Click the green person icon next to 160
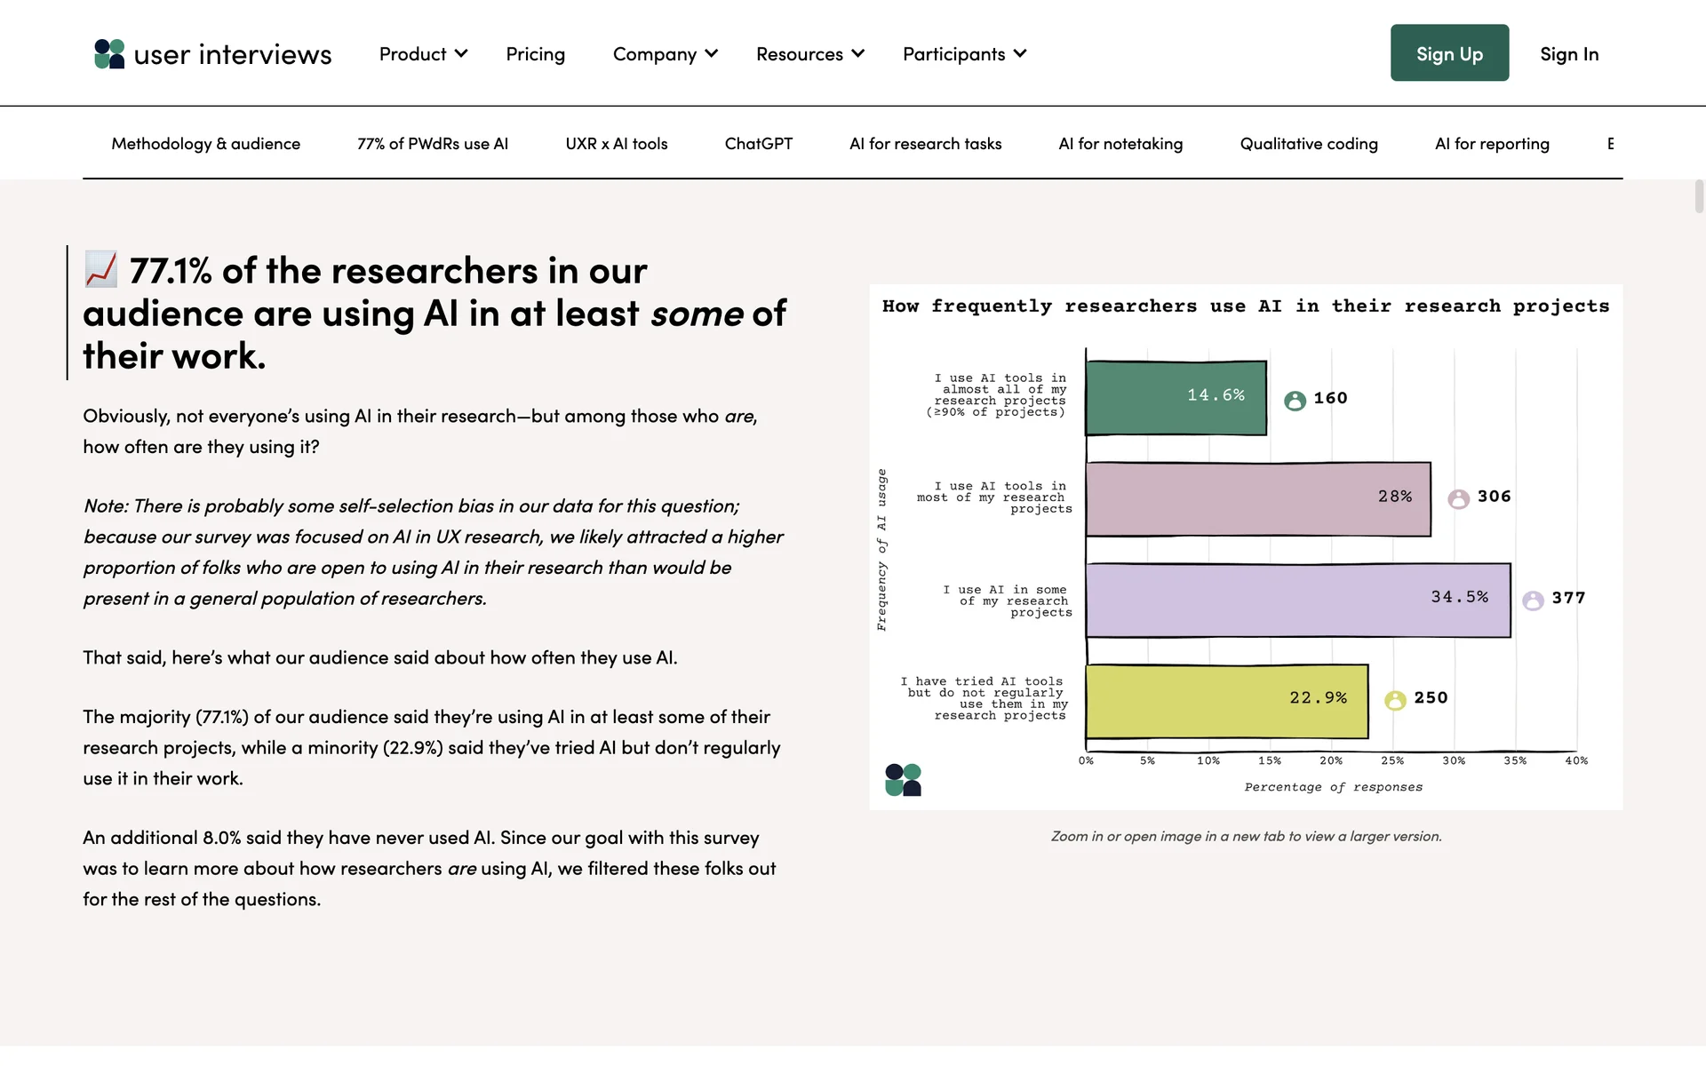The image size is (1706, 1066). pos(1295,400)
